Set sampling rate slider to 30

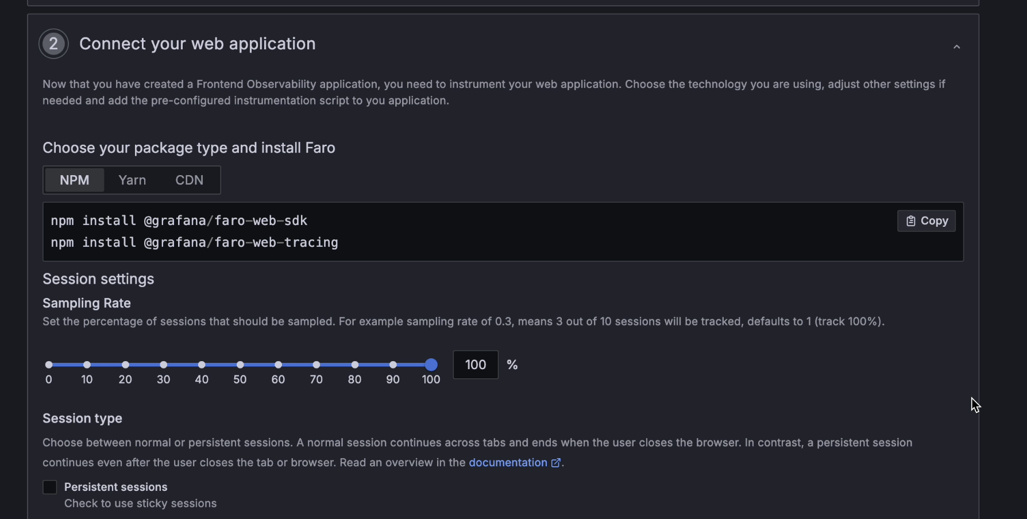coord(164,365)
